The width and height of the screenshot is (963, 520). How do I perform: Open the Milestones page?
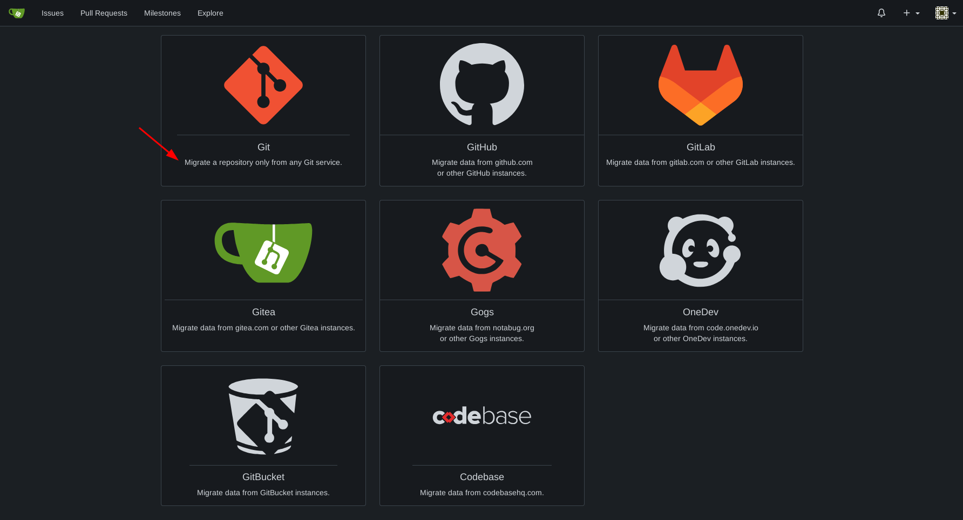tap(162, 13)
